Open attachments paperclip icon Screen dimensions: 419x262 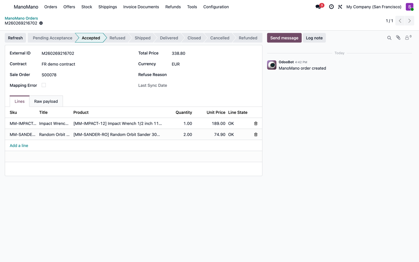coord(398,38)
